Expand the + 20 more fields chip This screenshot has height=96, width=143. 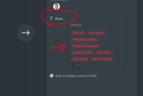pyautogui.click(x=76, y=65)
